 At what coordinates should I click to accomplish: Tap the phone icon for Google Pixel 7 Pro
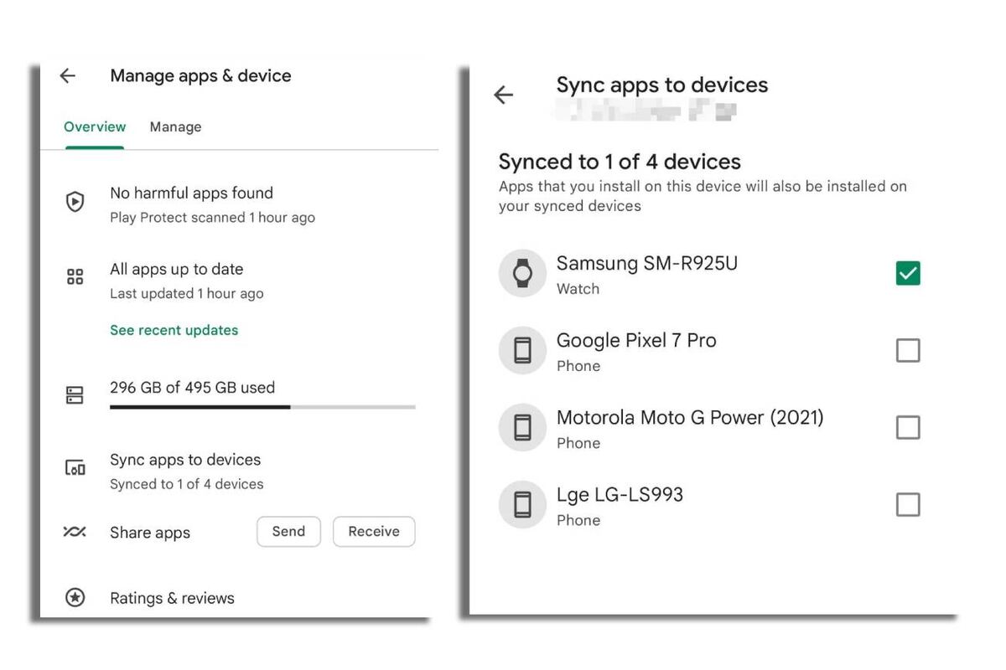522,350
